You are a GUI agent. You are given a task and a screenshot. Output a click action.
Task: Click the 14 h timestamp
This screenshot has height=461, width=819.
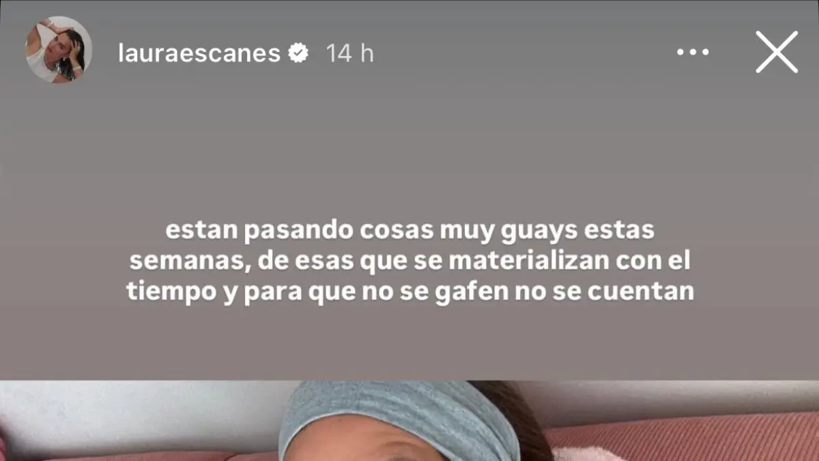(x=349, y=53)
